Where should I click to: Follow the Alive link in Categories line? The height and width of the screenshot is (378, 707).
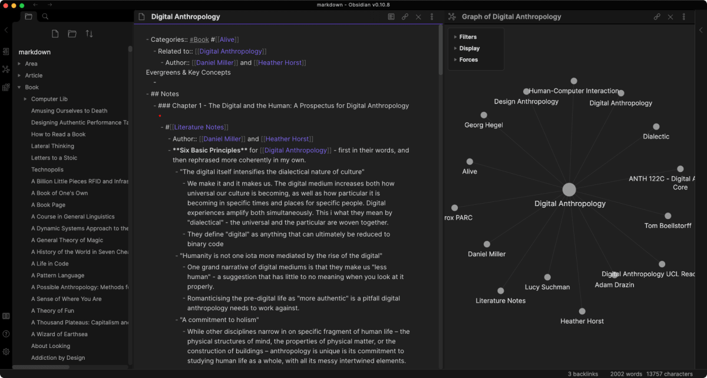click(227, 39)
